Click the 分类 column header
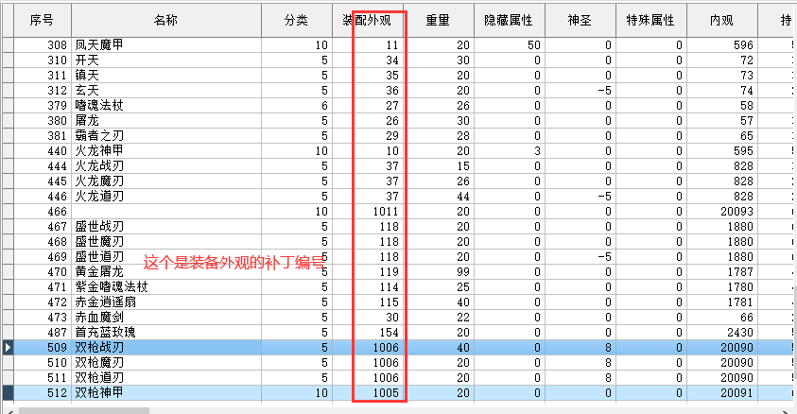The width and height of the screenshot is (797, 414). click(x=296, y=19)
